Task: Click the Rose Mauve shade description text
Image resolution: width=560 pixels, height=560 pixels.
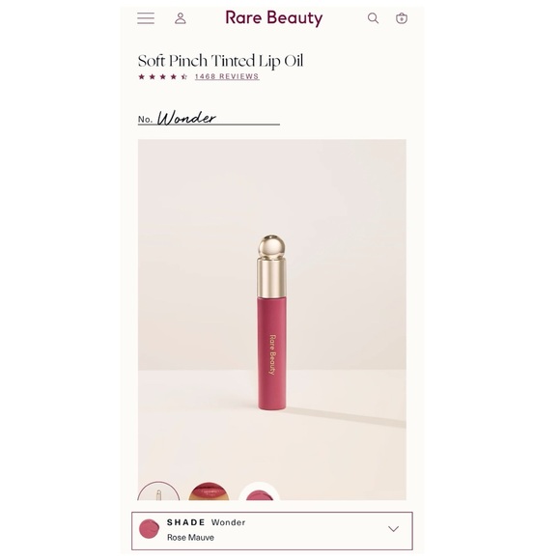Action: point(191,537)
